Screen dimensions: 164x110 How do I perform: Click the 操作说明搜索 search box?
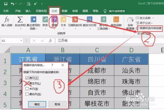point(117,11)
